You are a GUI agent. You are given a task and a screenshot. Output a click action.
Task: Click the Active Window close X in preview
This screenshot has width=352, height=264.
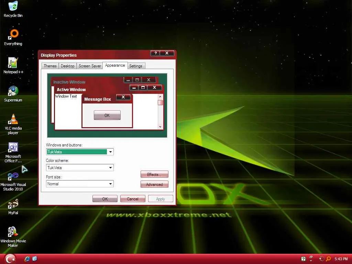tap(154, 87)
